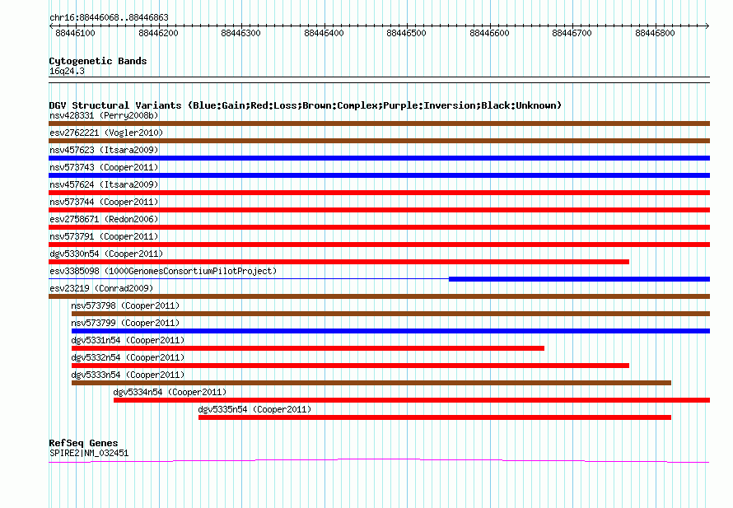Click the red bar for dgv5330n54
Screen dimensions: 733x508
click(339, 262)
